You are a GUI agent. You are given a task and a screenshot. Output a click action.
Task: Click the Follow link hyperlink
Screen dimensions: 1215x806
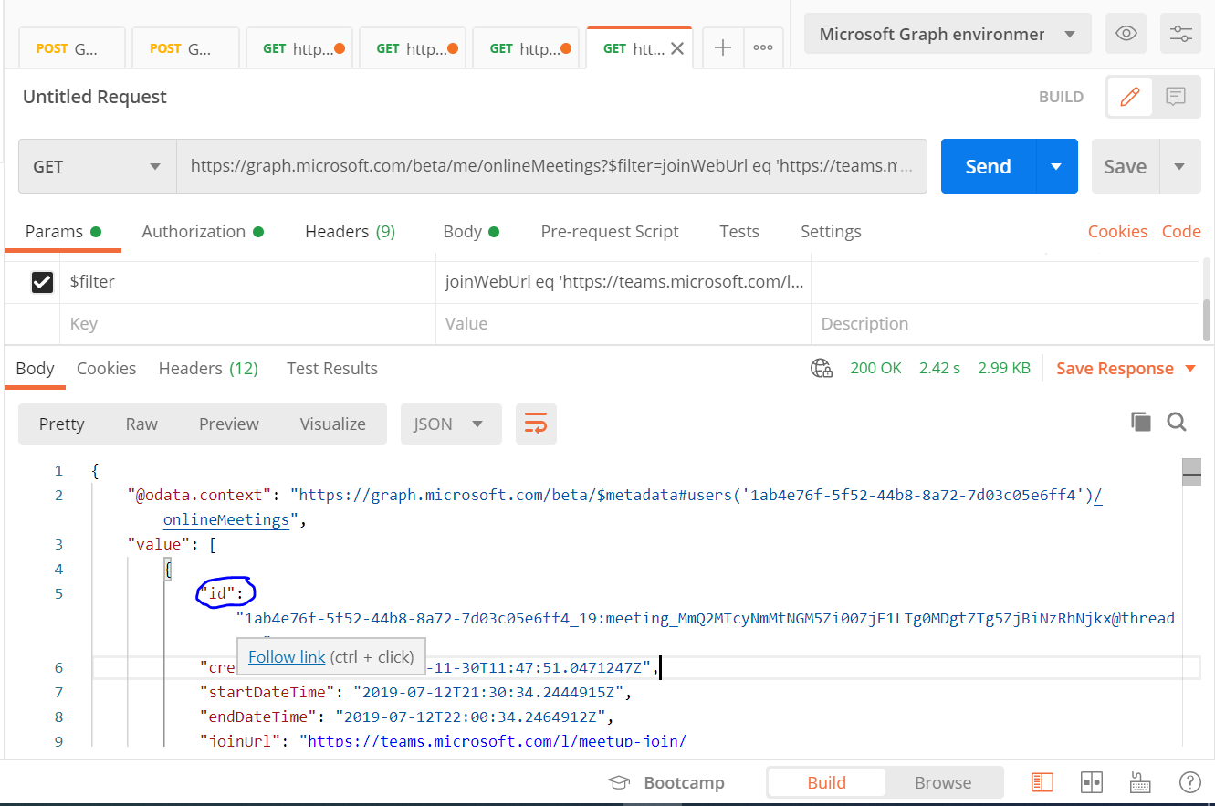tap(286, 656)
